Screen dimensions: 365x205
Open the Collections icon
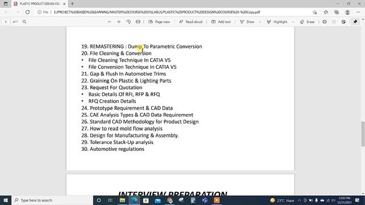[x=336, y=12]
